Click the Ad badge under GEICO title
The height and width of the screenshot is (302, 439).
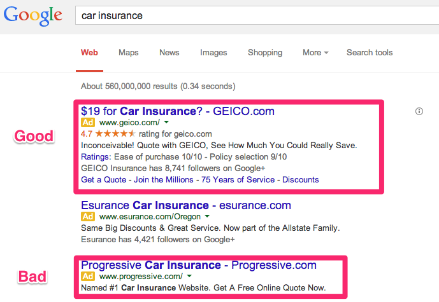click(88, 122)
